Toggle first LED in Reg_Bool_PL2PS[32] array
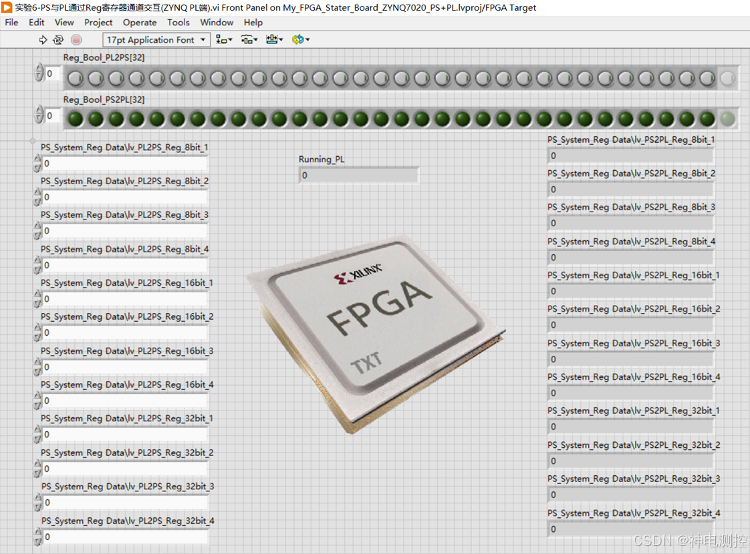This screenshot has height=554, width=750. [x=75, y=78]
